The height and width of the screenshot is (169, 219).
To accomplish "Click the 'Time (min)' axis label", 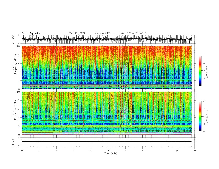I will pyautogui.click(x=111, y=153).
